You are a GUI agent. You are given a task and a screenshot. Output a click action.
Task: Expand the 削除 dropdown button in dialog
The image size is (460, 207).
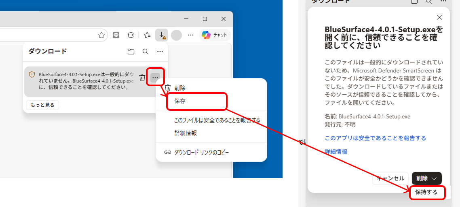tap(427, 178)
